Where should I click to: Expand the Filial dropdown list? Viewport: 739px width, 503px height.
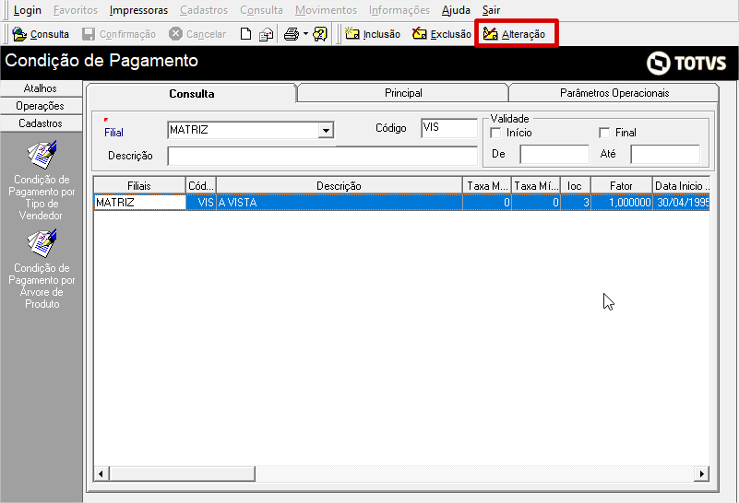(326, 131)
